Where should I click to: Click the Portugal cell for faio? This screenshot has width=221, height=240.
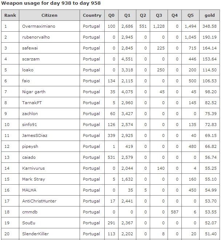91,81
